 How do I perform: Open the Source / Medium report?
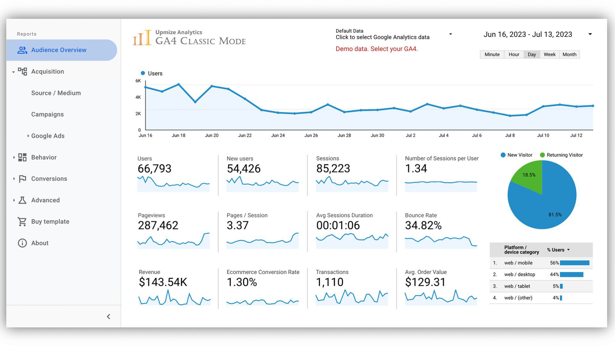56,93
